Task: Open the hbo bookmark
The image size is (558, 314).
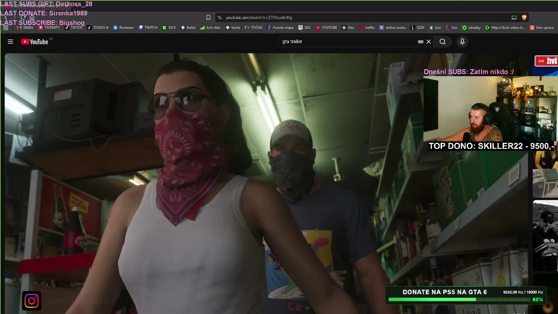Action: coord(348,27)
